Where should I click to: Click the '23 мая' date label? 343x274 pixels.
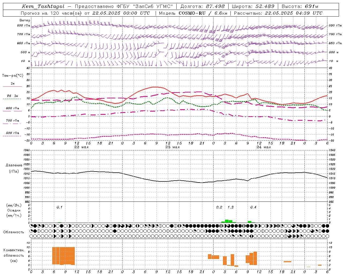[172, 147]
